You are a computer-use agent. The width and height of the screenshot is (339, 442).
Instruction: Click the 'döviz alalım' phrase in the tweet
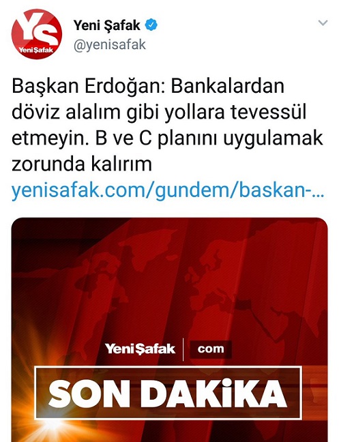(x=66, y=112)
